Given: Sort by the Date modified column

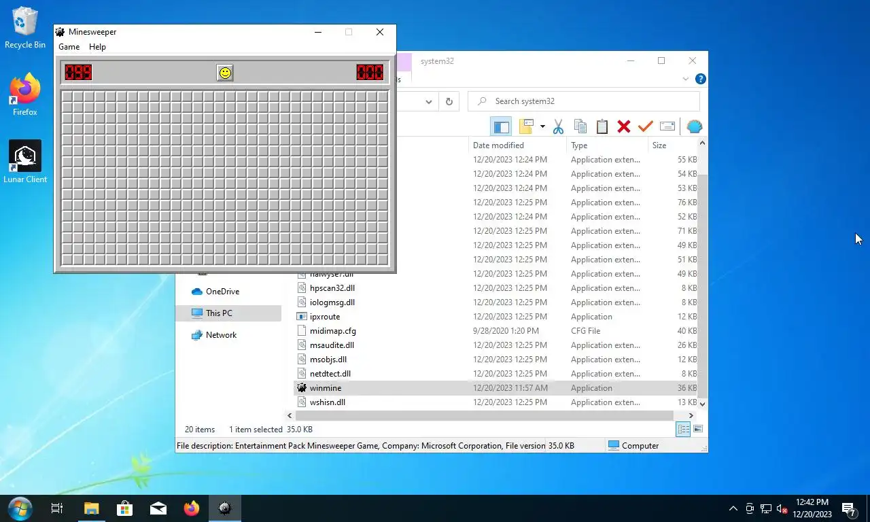Looking at the screenshot, I should click(x=518, y=145).
